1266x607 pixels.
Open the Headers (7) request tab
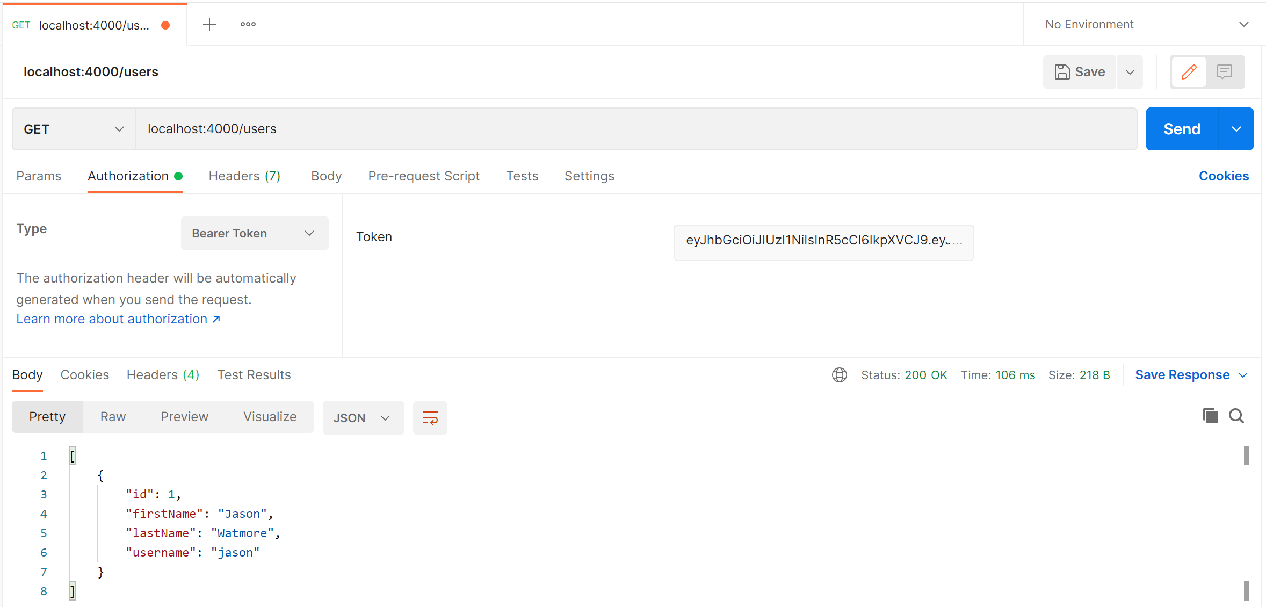point(244,176)
